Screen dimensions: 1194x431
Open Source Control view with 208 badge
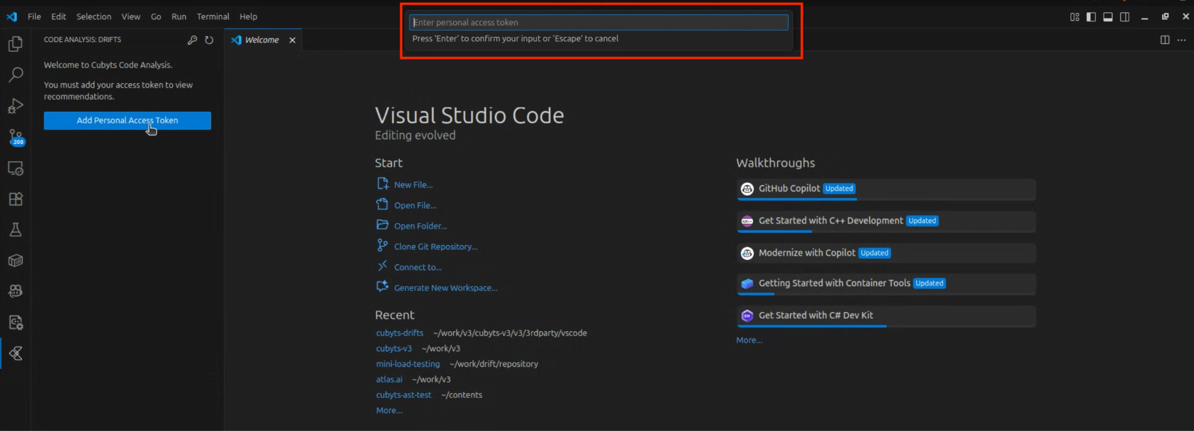coord(16,137)
